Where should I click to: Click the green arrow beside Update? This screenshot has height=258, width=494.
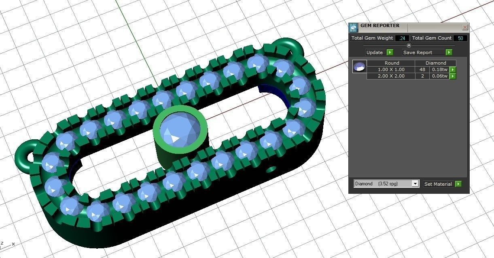click(x=390, y=52)
